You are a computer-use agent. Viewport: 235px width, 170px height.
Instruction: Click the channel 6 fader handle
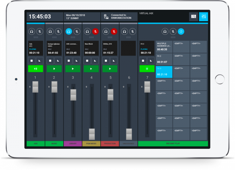coord(129,134)
